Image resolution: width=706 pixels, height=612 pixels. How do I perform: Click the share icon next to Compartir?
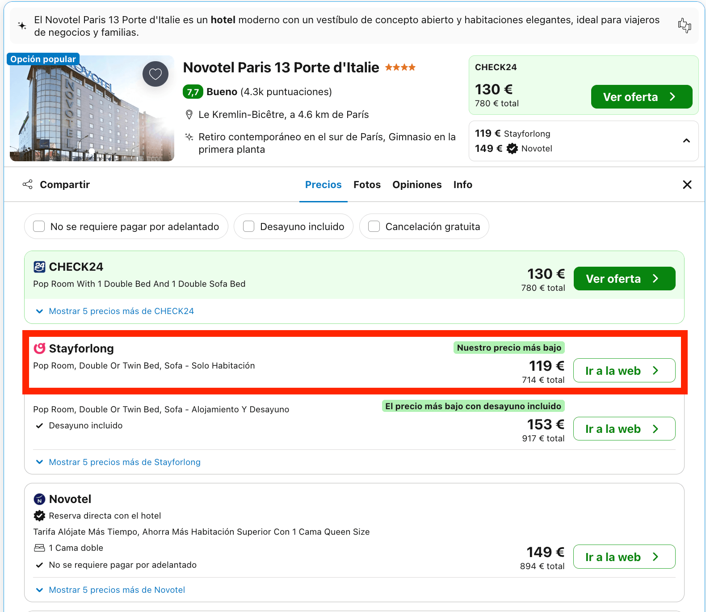point(28,184)
